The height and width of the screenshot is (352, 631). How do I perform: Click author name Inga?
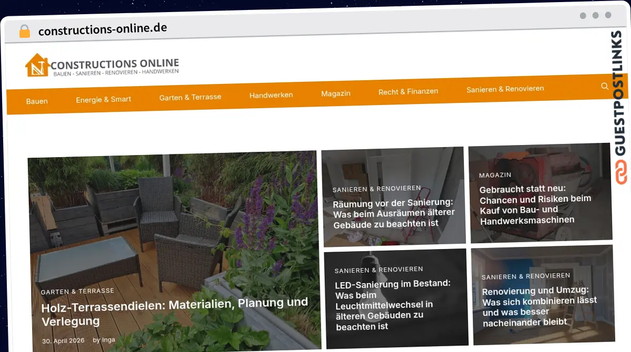108,340
